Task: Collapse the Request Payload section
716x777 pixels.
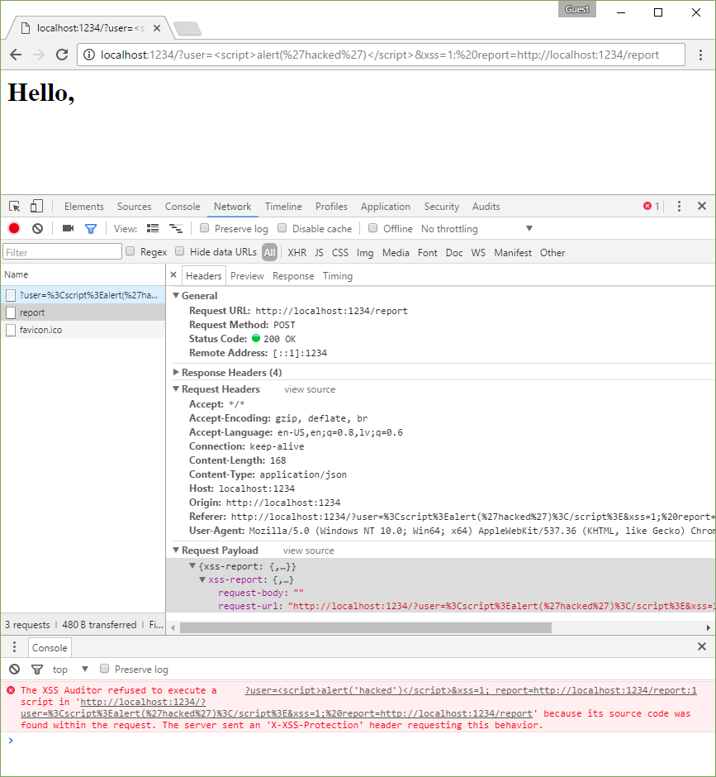Action: [x=176, y=550]
